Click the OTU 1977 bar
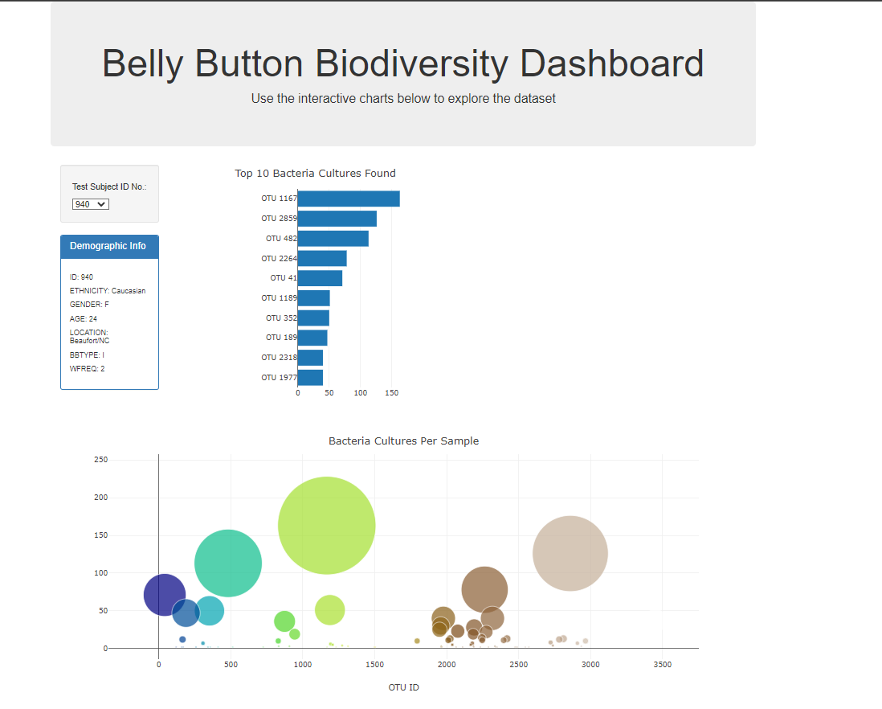 [x=310, y=376]
